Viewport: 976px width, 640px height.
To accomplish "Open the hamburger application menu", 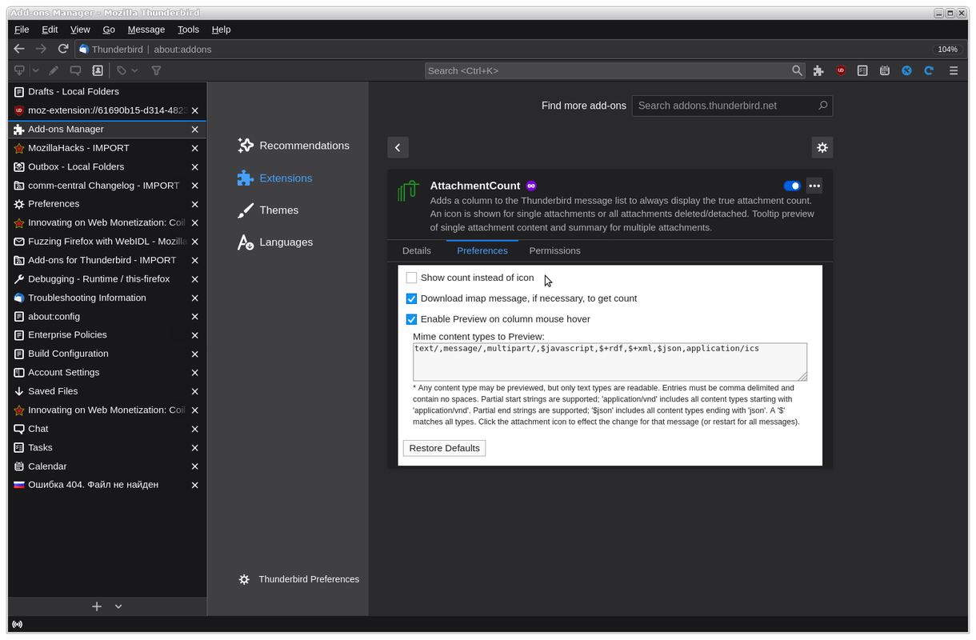I will coord(954,70).
